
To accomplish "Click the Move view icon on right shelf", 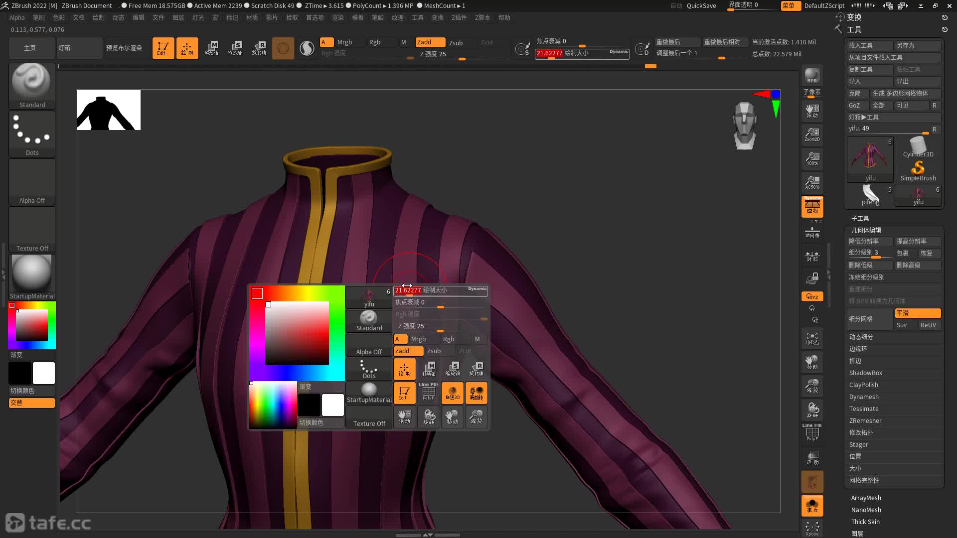I will [x=812, y=362].
